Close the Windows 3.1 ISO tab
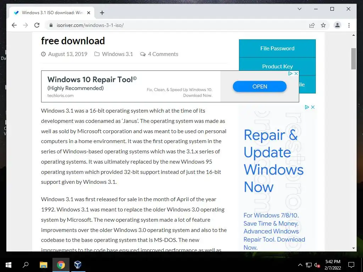Screen dimensions: 363x272 coord(88,13)
